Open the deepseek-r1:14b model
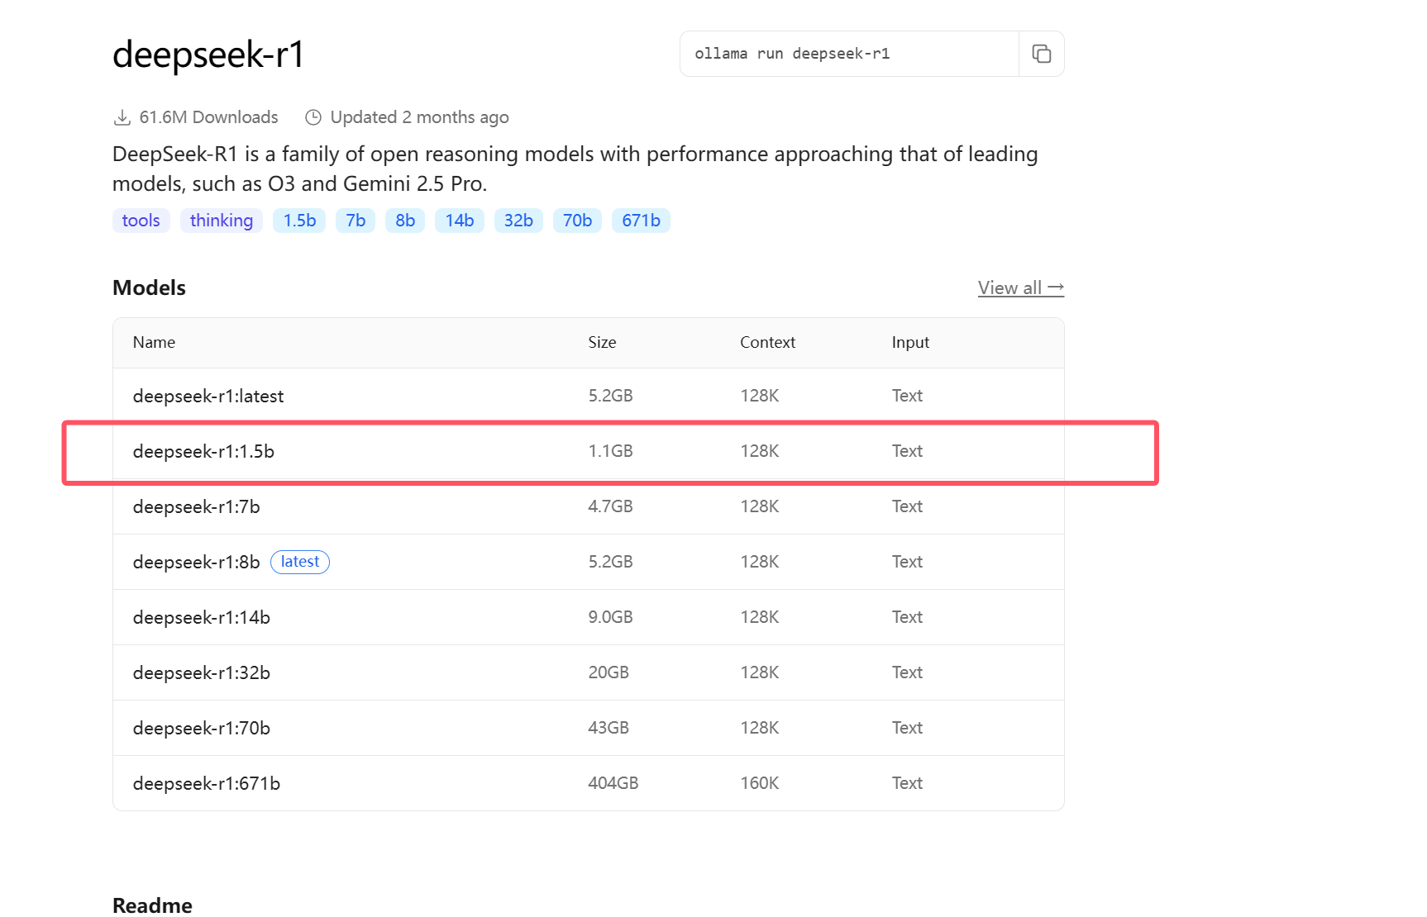This screenshot has width=1427, height=917. click(x=202, y=618)
